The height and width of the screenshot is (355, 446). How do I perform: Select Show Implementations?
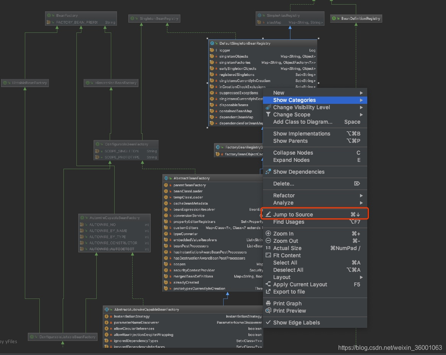click(x=315, y=134)
